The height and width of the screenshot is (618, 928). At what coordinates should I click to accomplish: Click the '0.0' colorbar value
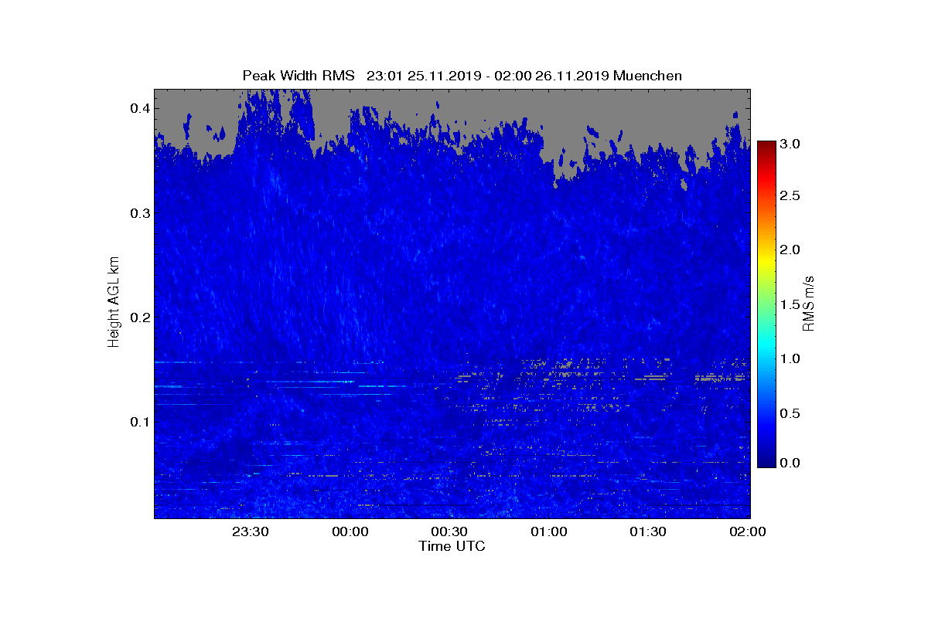[x=790, y=462]
